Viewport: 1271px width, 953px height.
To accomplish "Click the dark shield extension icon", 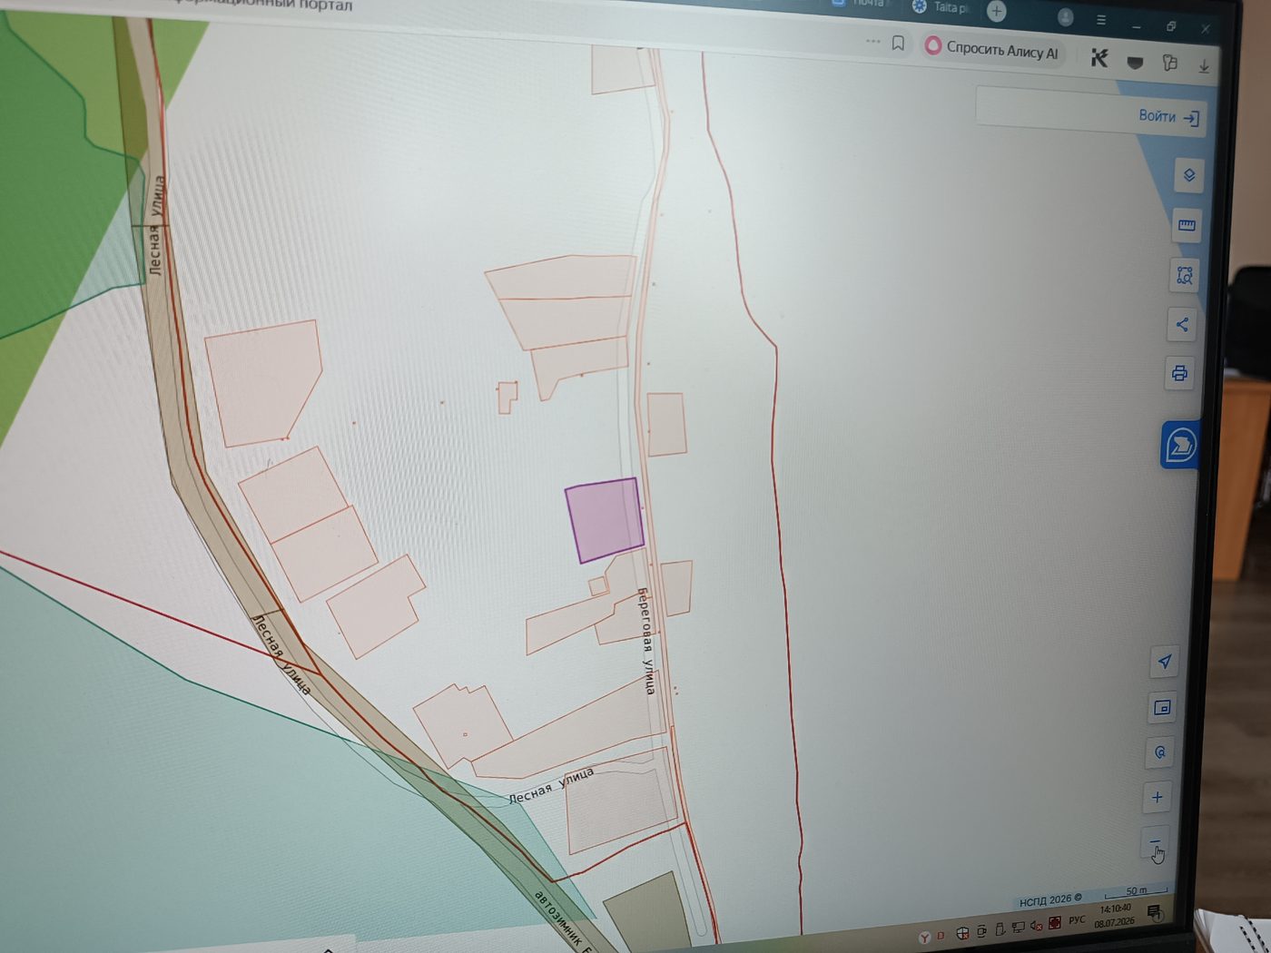I will [1135, 62].
